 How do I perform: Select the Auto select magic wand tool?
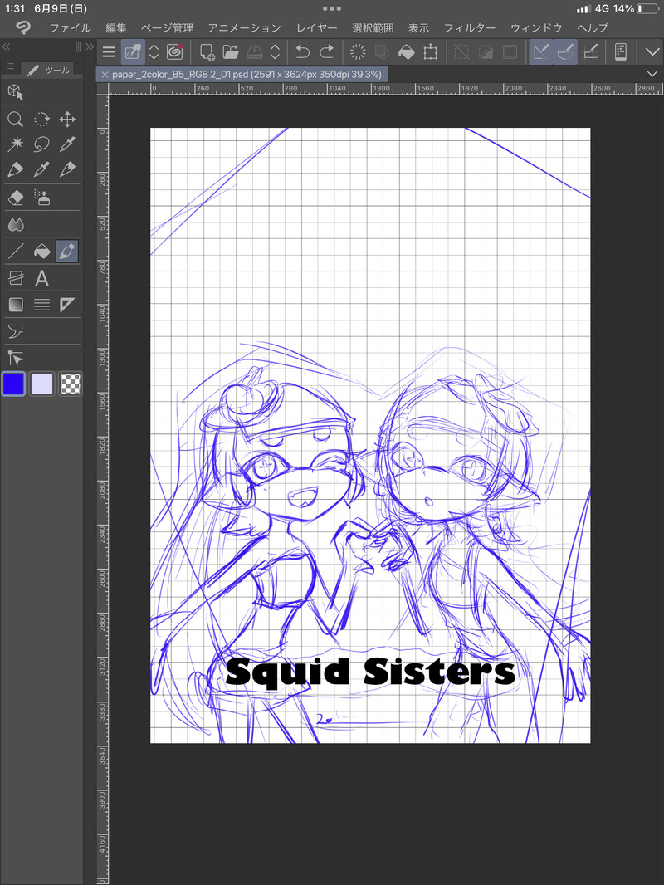15,144
